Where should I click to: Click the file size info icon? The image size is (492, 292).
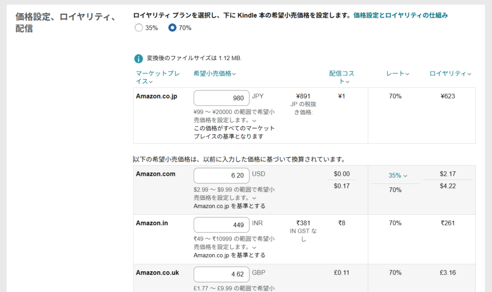pyautogui.click(x=138, y=59)
